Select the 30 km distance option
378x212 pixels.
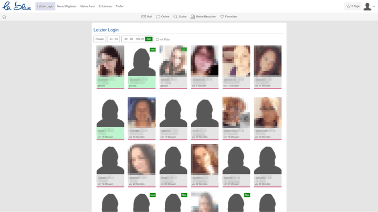pos(126,39)
